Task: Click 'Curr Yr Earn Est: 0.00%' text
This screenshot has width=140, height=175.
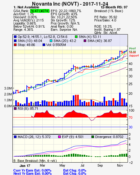Action: [32, 170]
